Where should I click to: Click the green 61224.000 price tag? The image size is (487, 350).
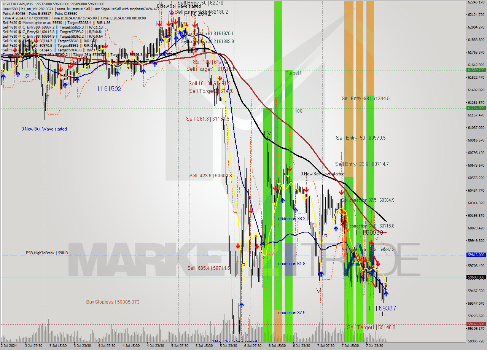476,108
